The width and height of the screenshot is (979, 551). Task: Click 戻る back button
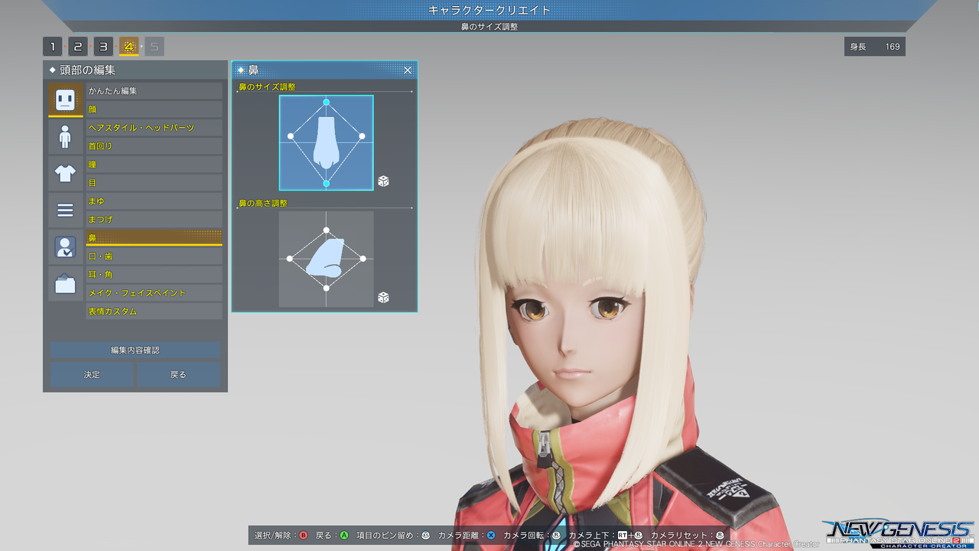[178, 375]
